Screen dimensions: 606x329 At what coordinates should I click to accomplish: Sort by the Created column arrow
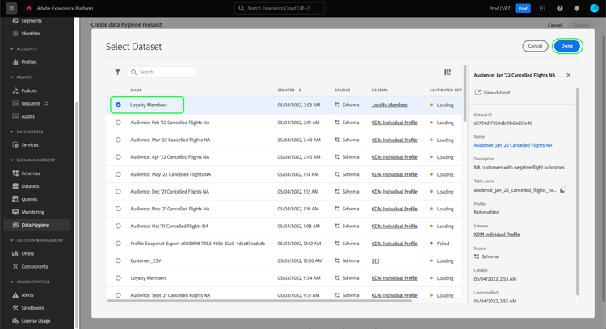click(x=300, y=90)
